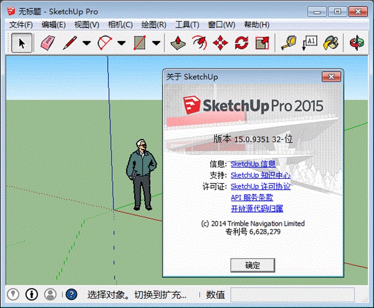
Task: Pick the Push/Pull tool
Action: point(178,42)
